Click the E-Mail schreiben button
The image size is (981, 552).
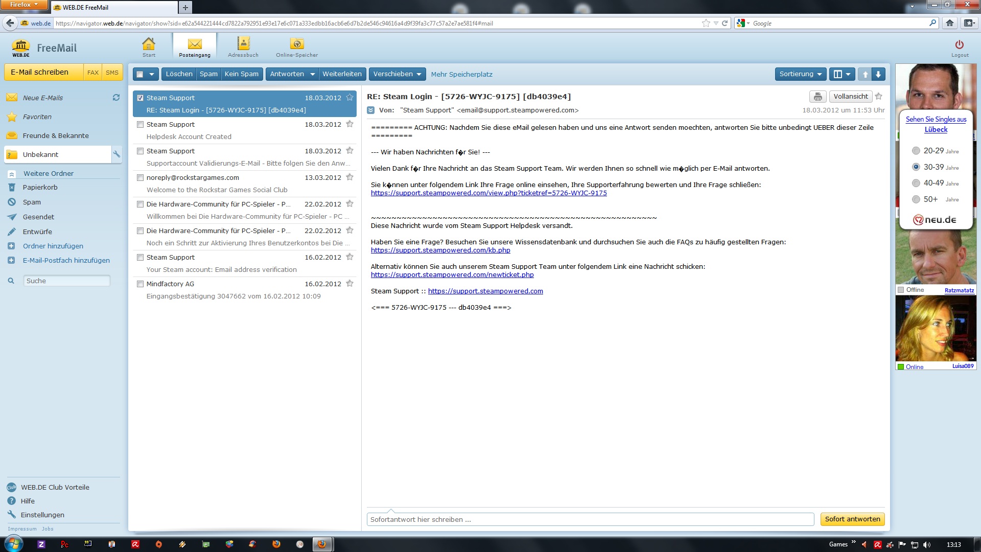(44, 72)
